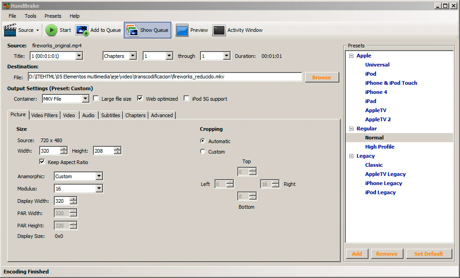Toggle Large file size checkbox

(96, 98)
